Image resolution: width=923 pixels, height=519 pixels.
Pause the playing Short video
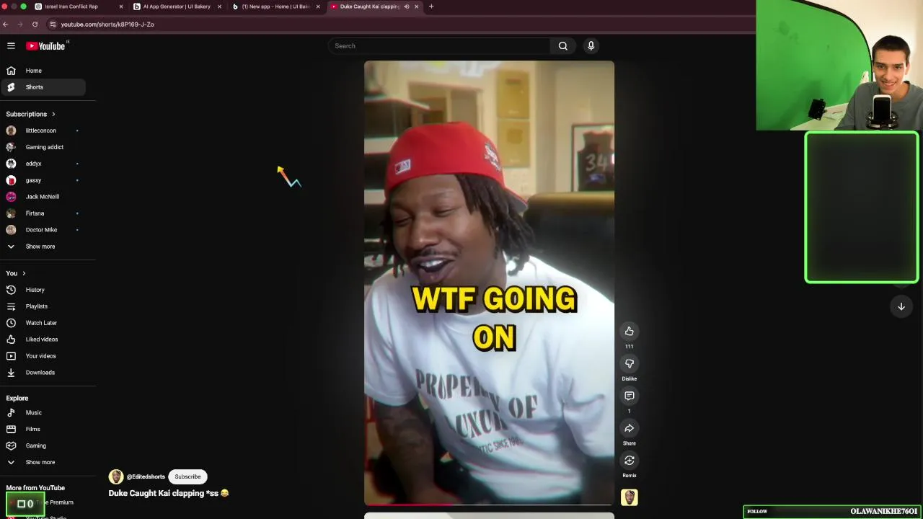coord(489,283)
